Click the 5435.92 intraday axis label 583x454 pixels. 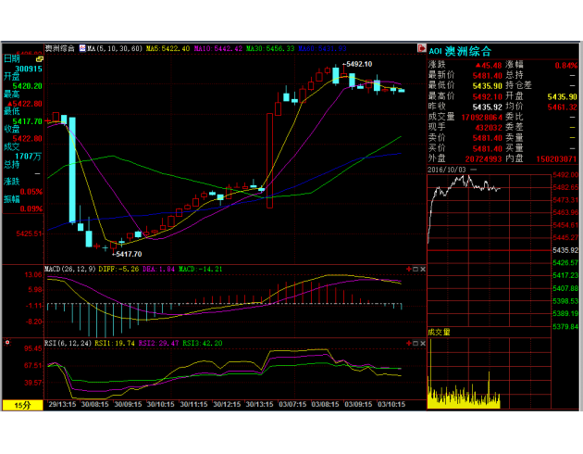click(x=565, y=250)
